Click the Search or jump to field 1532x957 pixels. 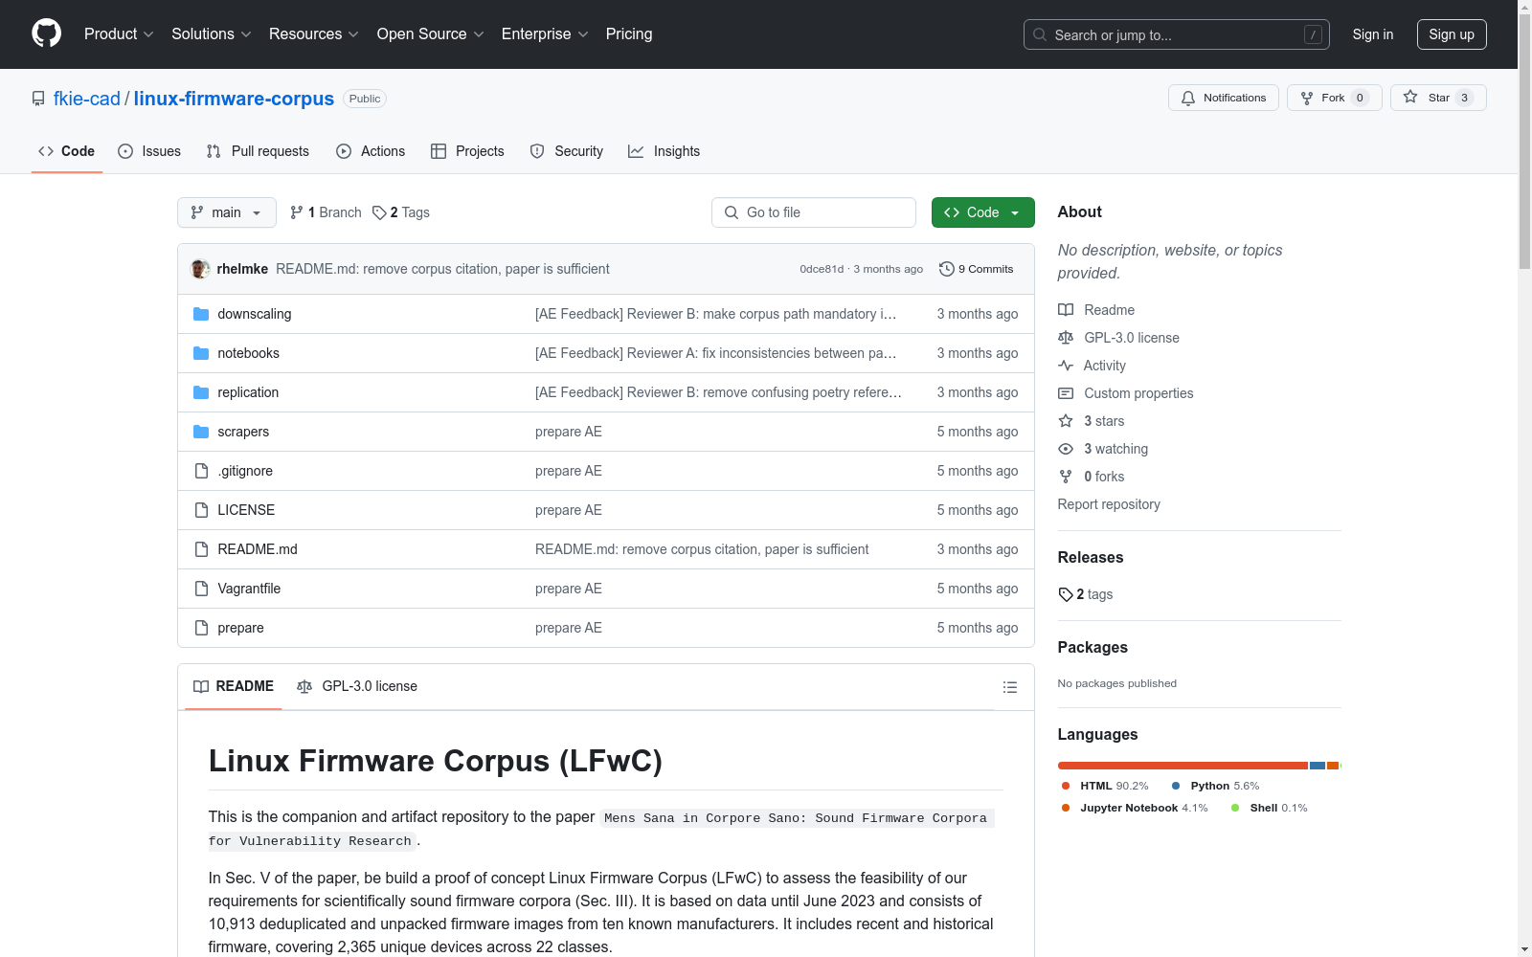1177,34
